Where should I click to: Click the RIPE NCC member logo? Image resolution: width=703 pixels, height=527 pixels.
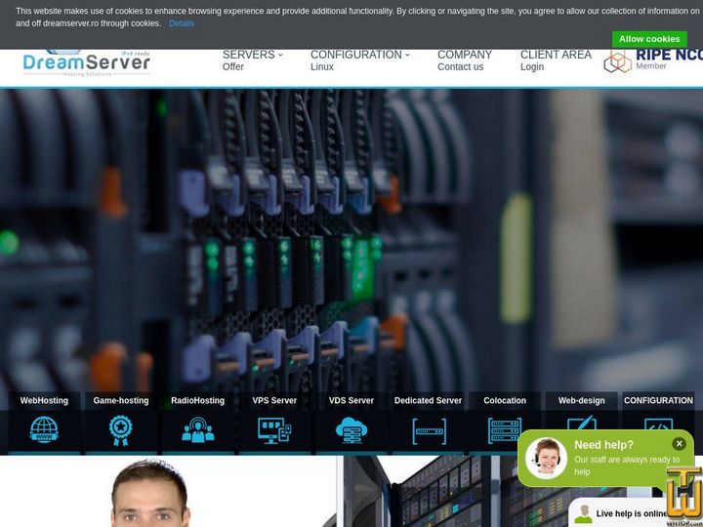[650, 61]
